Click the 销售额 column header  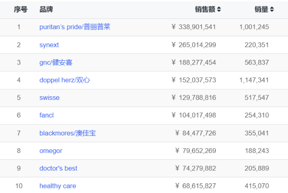204,9
